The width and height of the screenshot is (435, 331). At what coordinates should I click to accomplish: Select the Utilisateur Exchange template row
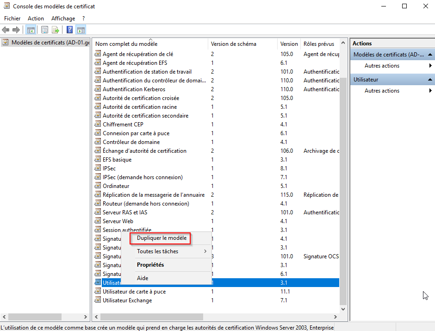pos(127,300)
